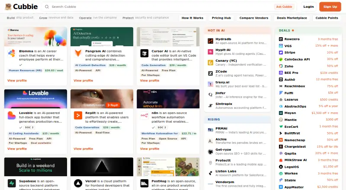Click the AI Content Detection tag
Screen dimensions: 346x190
[90, 65]
